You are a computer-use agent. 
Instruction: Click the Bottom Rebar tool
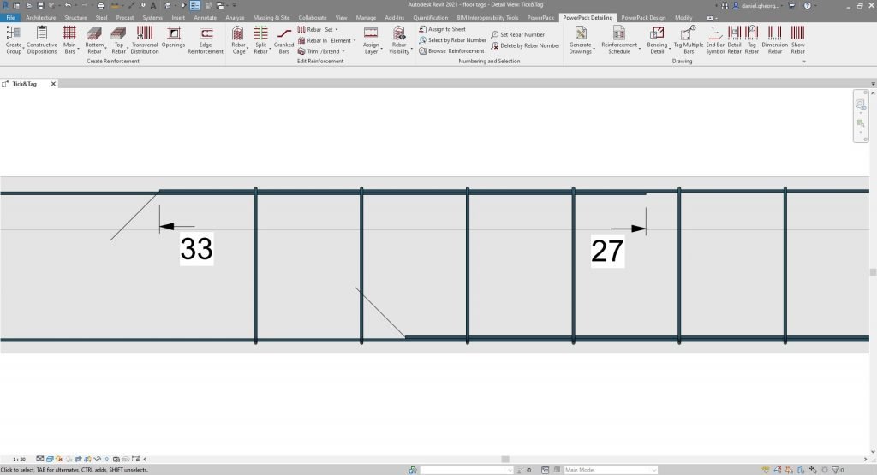coord(94,39)
